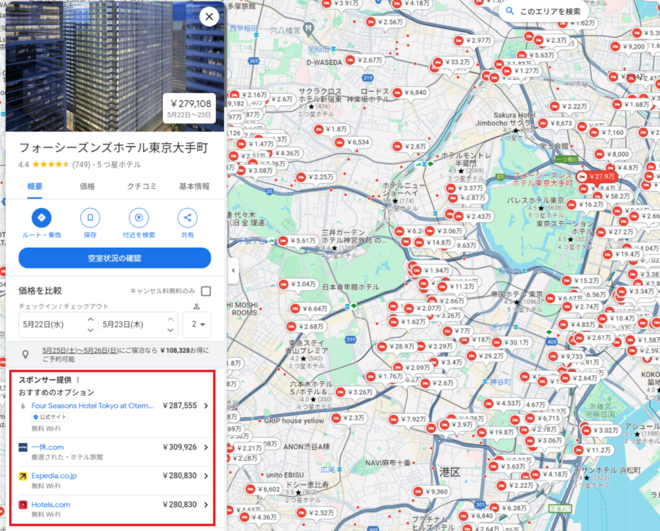This screenshot has width=660, height=531.
Task: Click the hotel photo with ¥279,108 price
Action: pos(115,66)
